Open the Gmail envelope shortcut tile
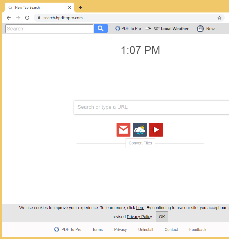The height and width of the screenshot is (239, 229). click(x=123, y=130)
